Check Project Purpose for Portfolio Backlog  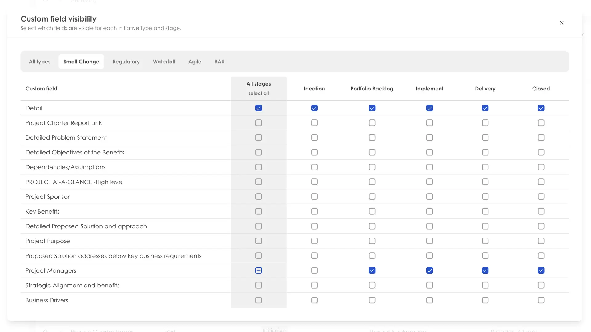tap(372, 241)
